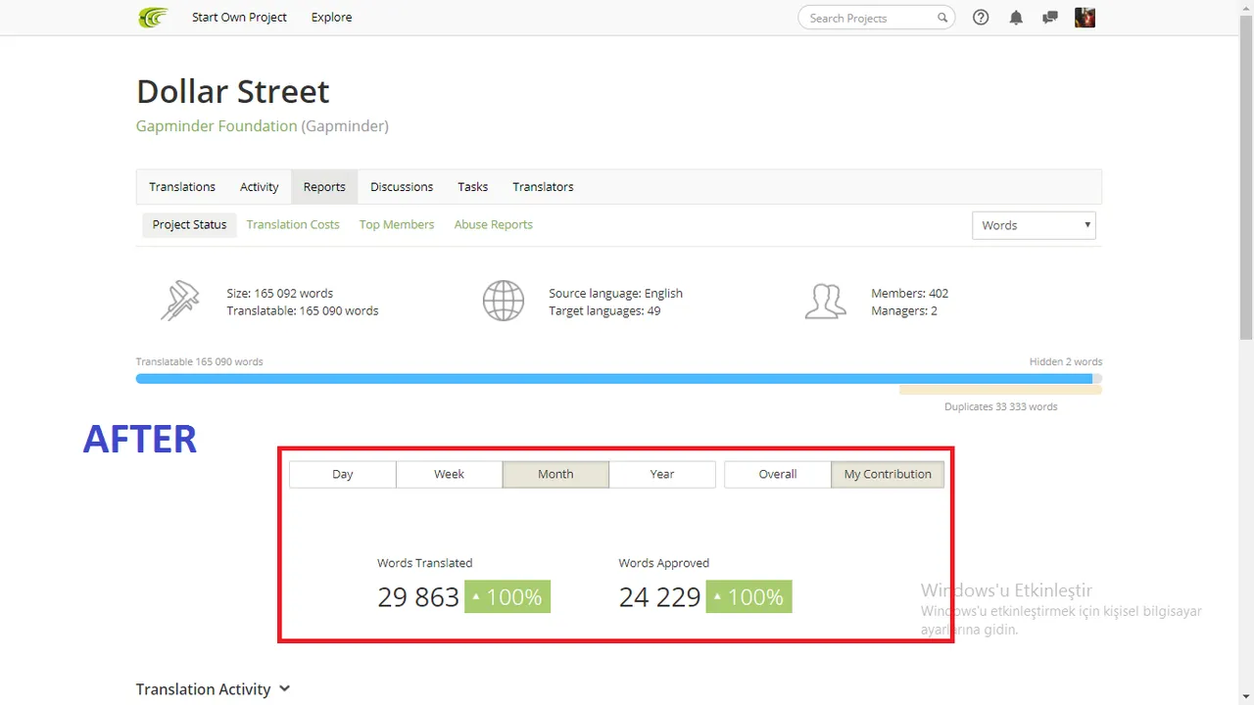Click the Words Approved 100% badge
Viewport: 1254px width, 705px height.
[x=748, y=596]
